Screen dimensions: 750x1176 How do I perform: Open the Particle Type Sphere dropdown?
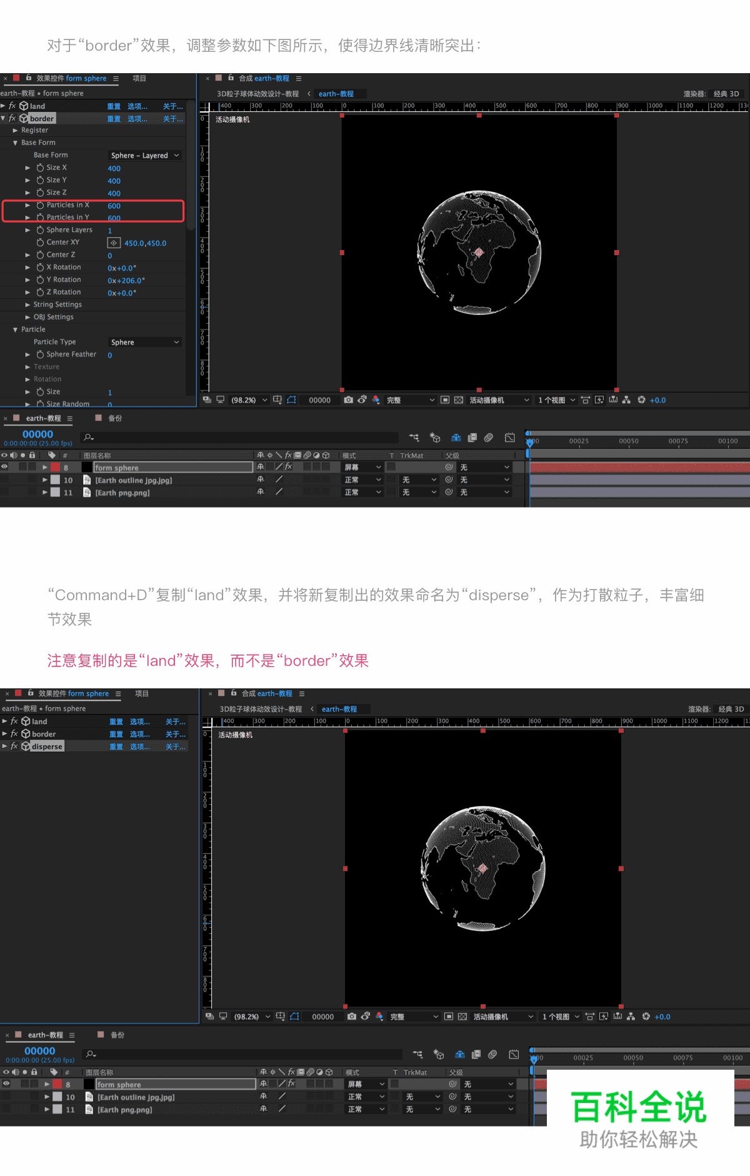pyautogui.click(x=145, y=343)
